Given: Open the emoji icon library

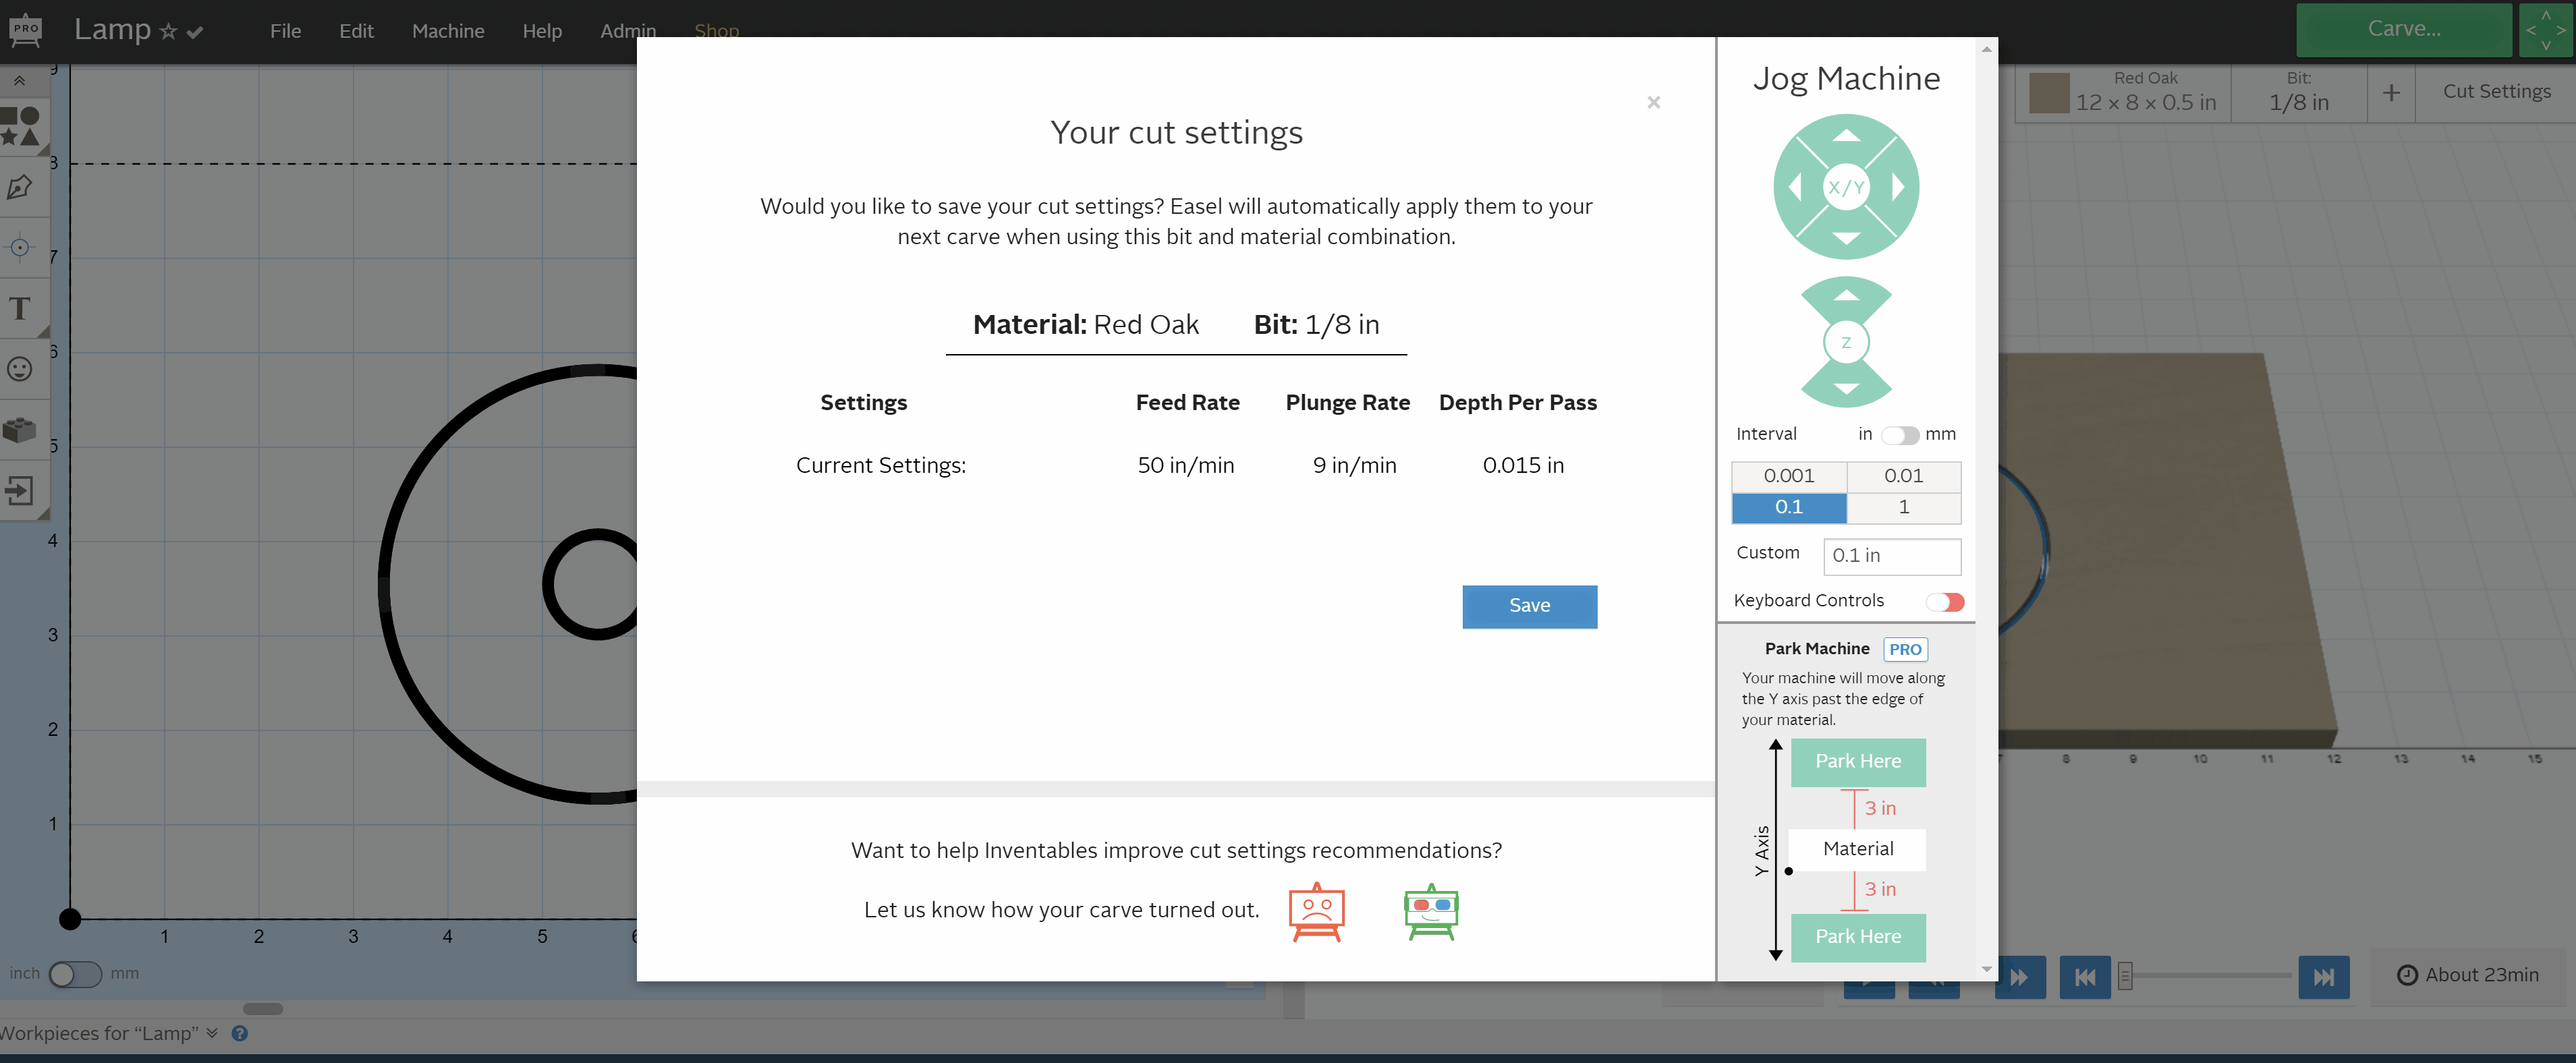Looking at the screenshot, I should [x=20, y=369].
